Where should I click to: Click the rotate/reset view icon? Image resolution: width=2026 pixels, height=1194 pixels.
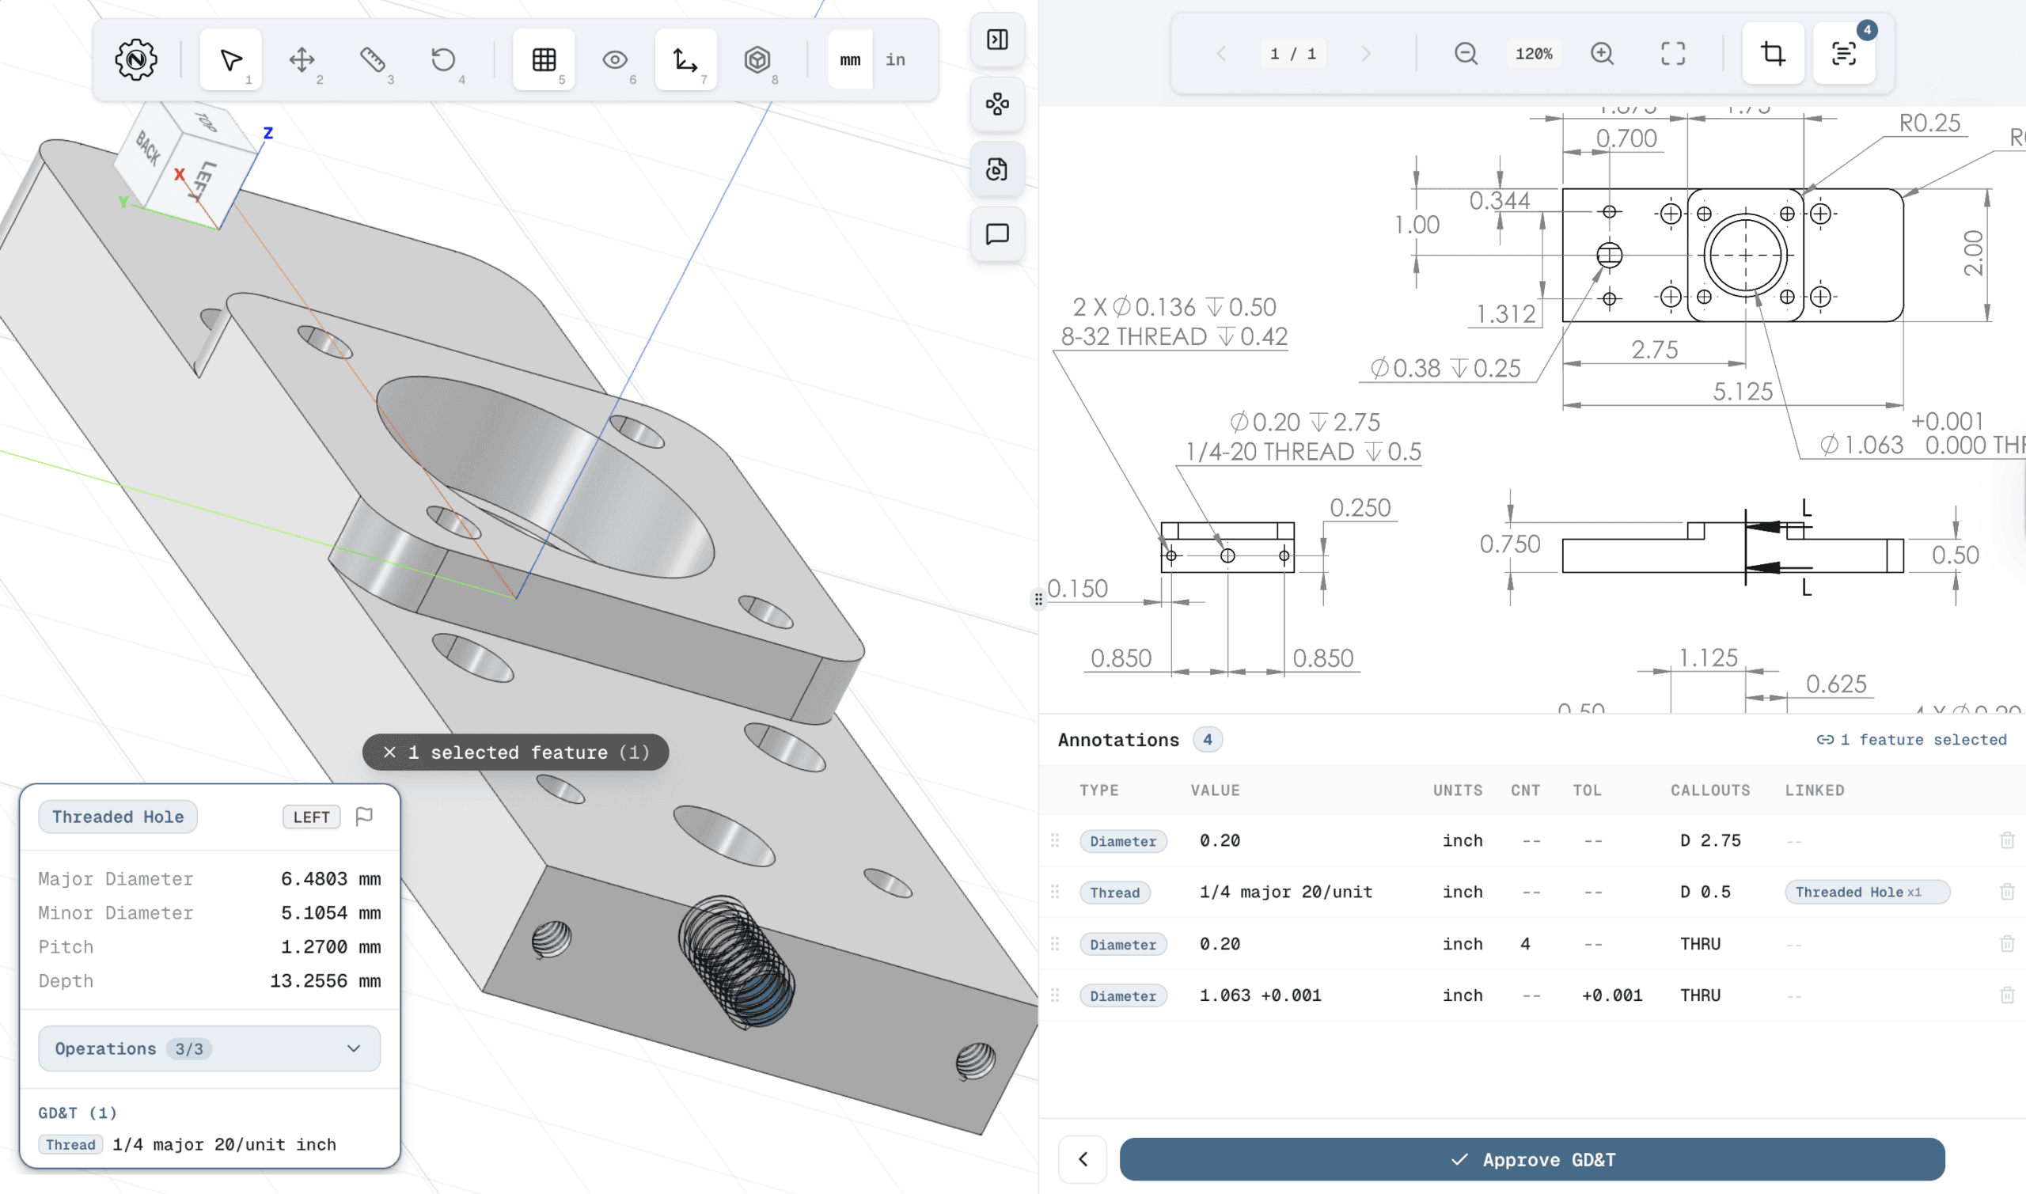(x=443, y=59)
